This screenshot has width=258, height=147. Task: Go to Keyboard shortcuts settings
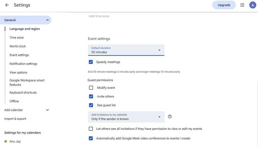[x=23, y=92]
